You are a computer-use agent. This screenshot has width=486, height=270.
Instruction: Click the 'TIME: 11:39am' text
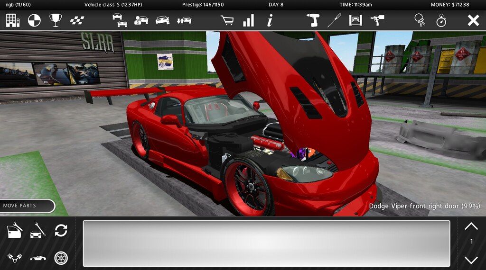coord(355,5)
